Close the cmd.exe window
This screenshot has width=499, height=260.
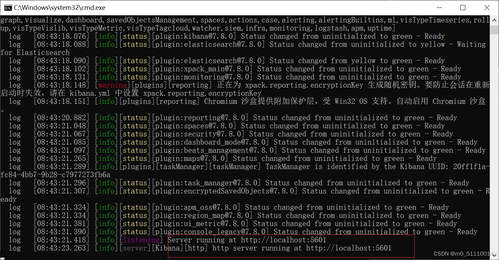point(486,7)
